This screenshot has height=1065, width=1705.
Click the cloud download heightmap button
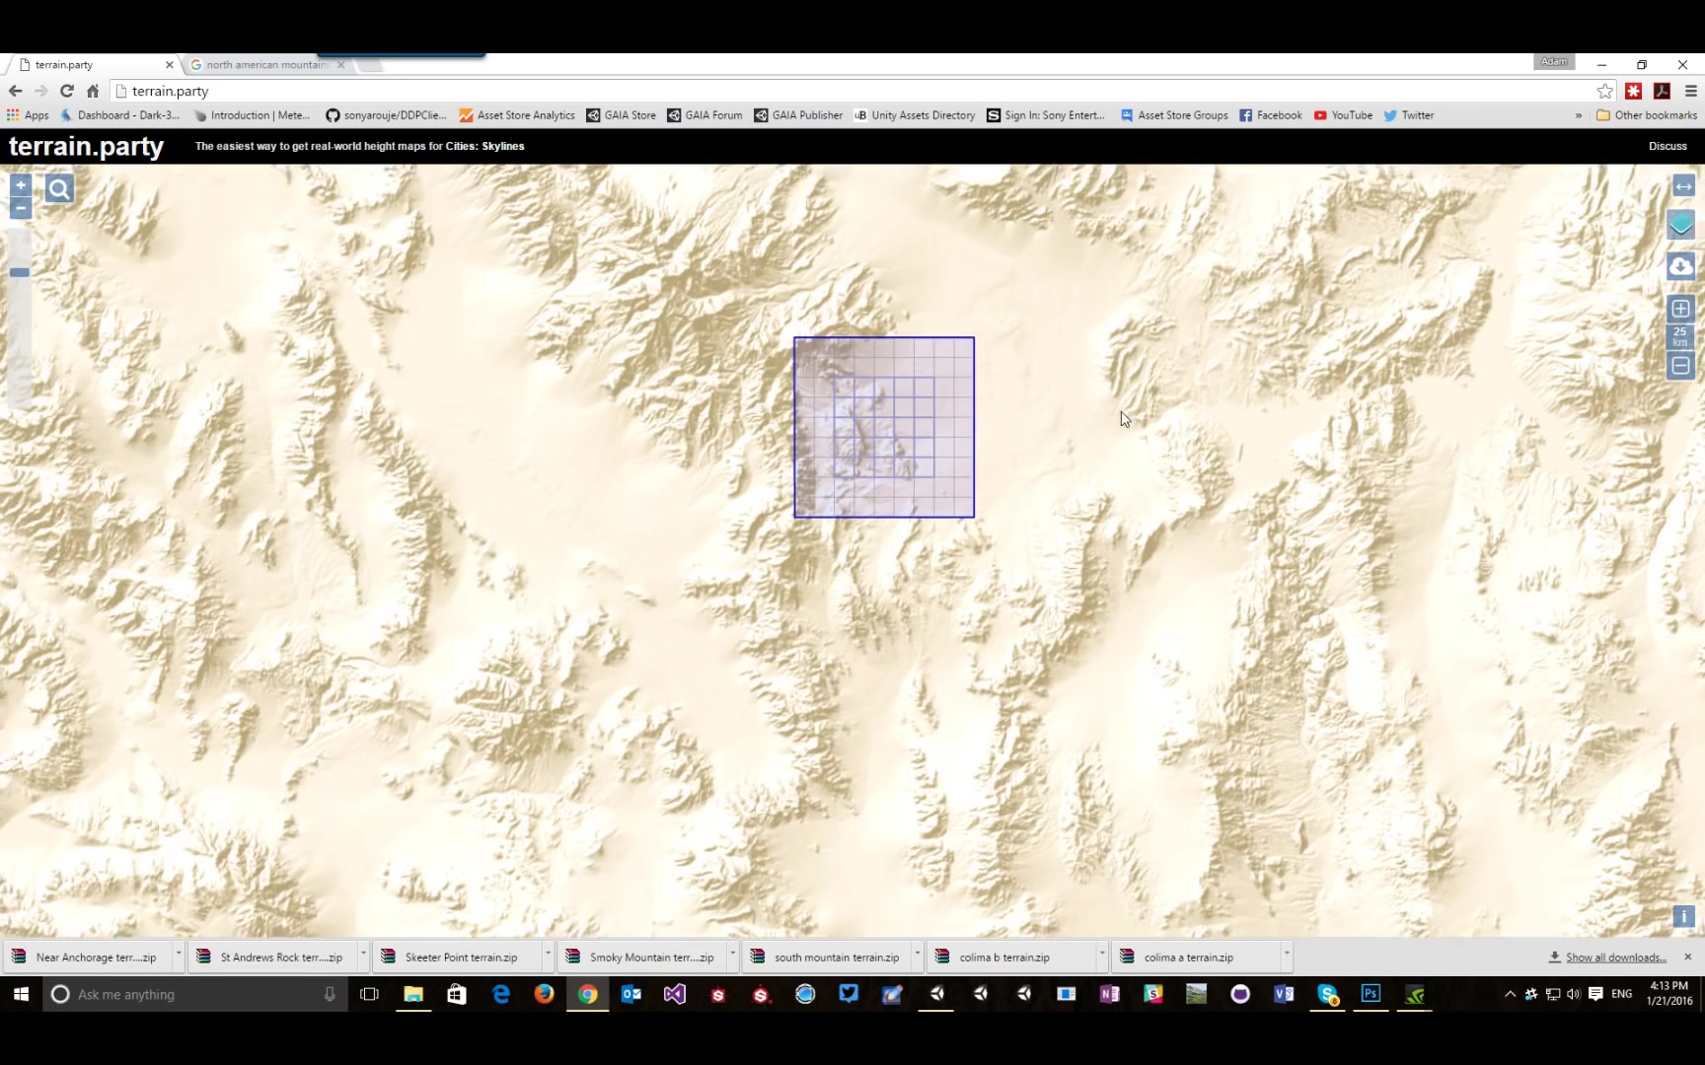(1680, 265)
